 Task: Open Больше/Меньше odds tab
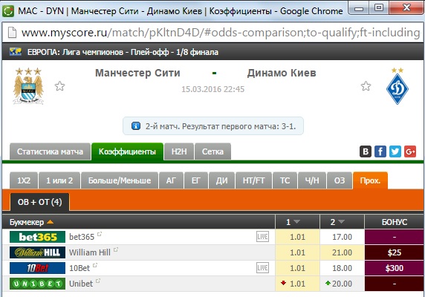120,180
